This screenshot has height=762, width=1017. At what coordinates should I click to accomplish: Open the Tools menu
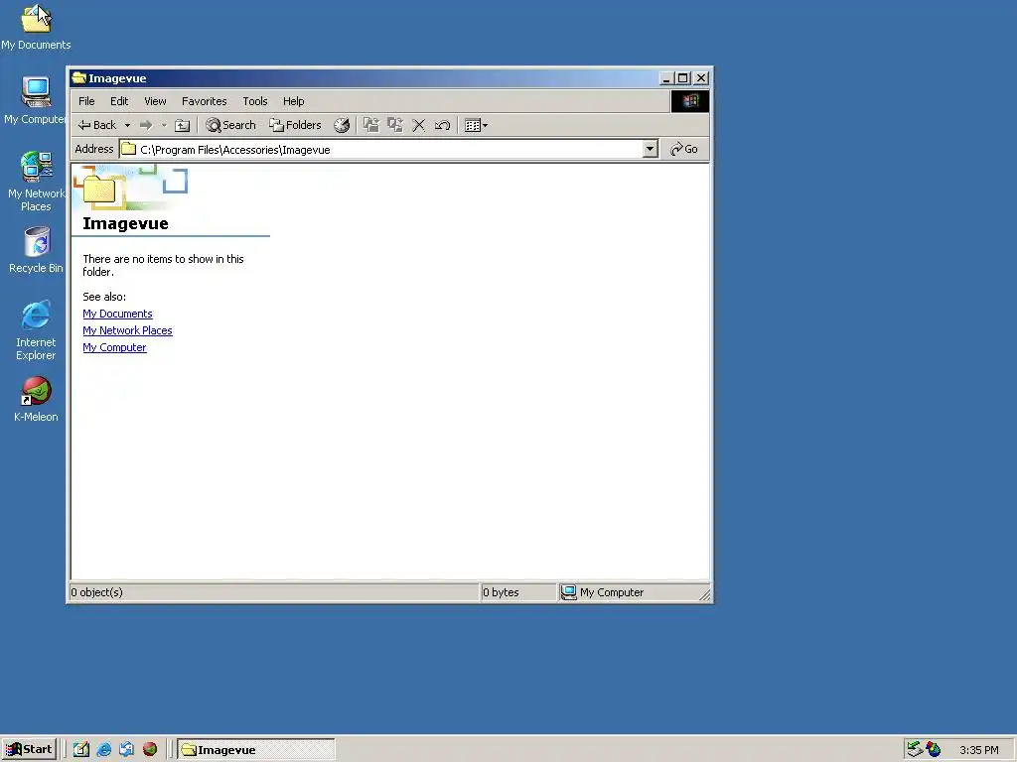point(255,101)
